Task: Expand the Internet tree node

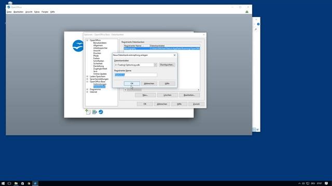Action: click(x=87, y=92)
